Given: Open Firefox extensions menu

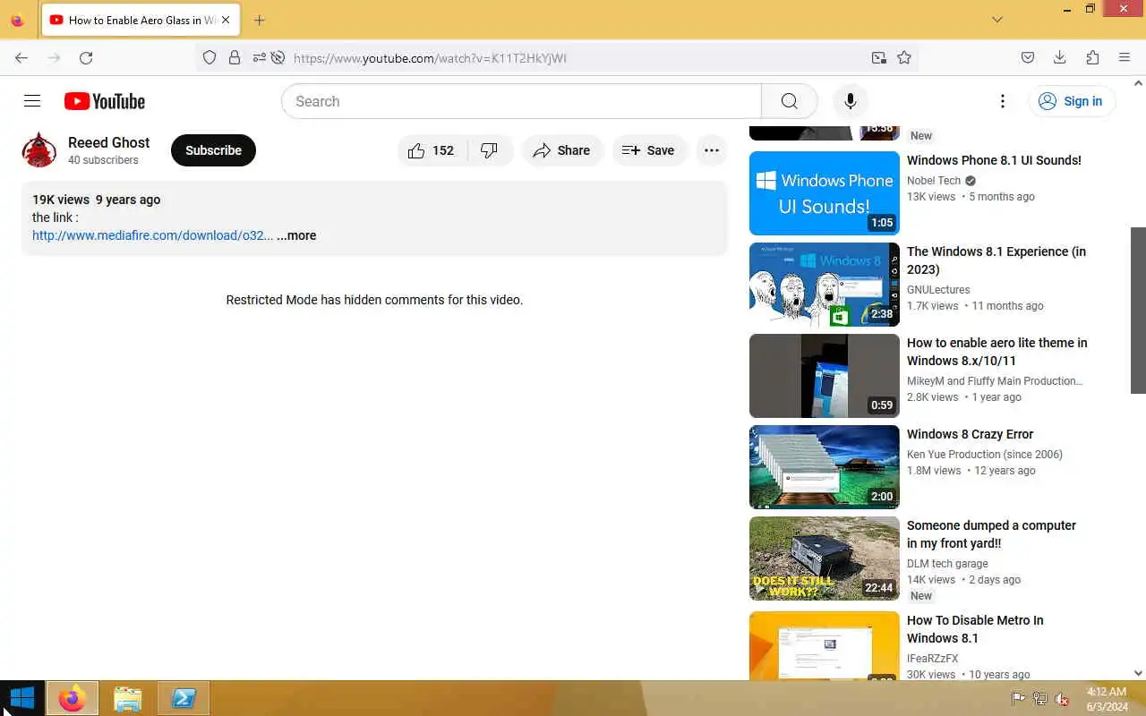Looking at the screenshot, I should click(x=1092, y=57).
